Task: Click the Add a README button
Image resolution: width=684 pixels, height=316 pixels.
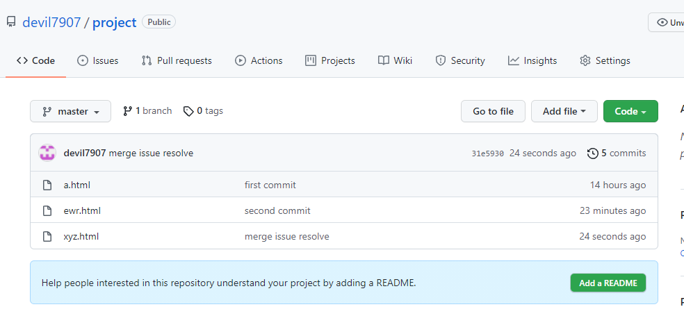Action: (x=608, y=283)
